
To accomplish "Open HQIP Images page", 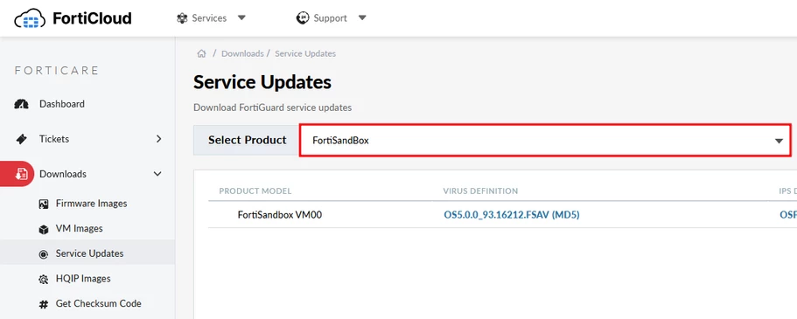I will [83, 279].
